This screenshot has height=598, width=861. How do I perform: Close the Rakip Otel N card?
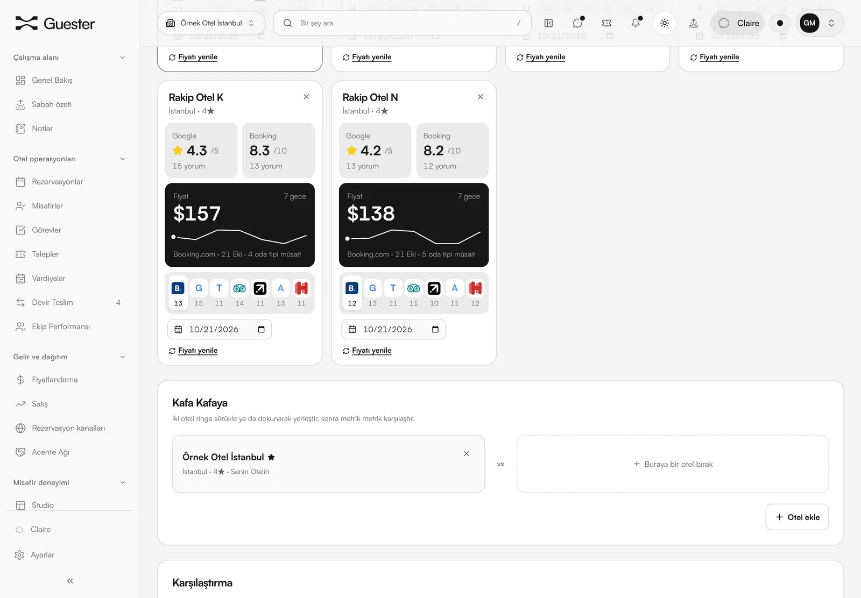(x=480, y=97)
